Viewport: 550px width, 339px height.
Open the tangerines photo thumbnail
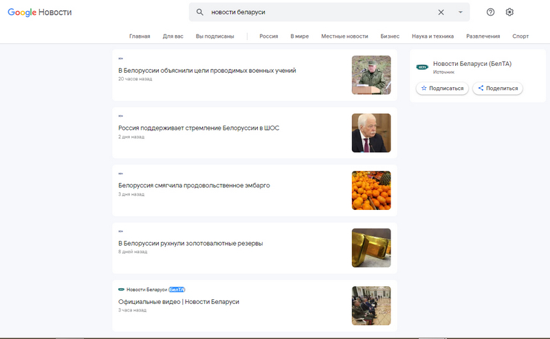[x=371, y=190]
